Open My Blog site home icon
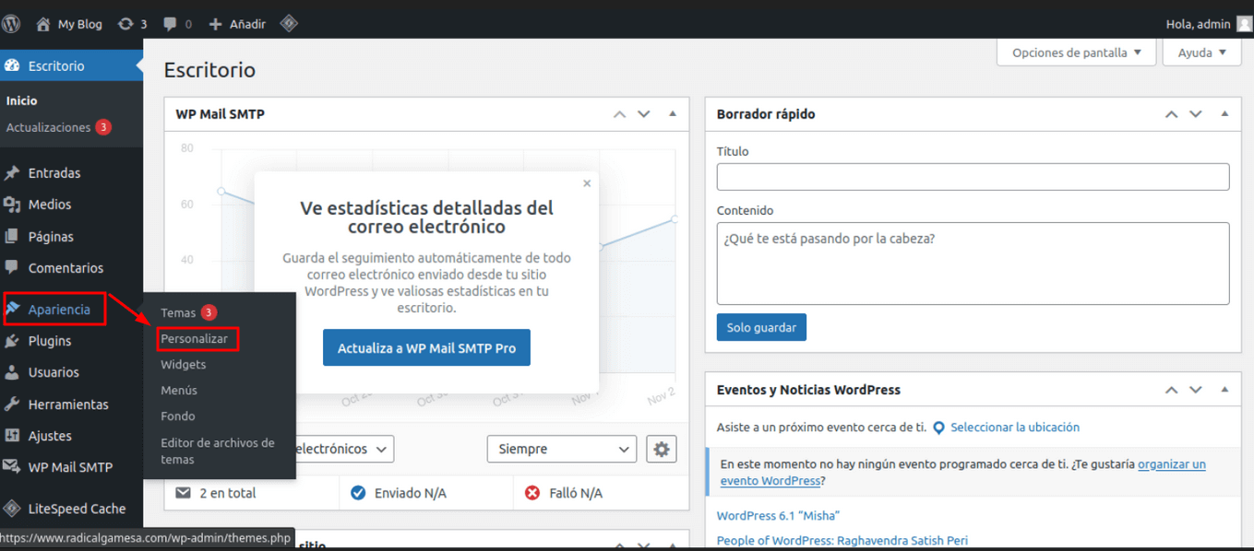Viewport: 1254px width, 551px height. coord(42,24)
